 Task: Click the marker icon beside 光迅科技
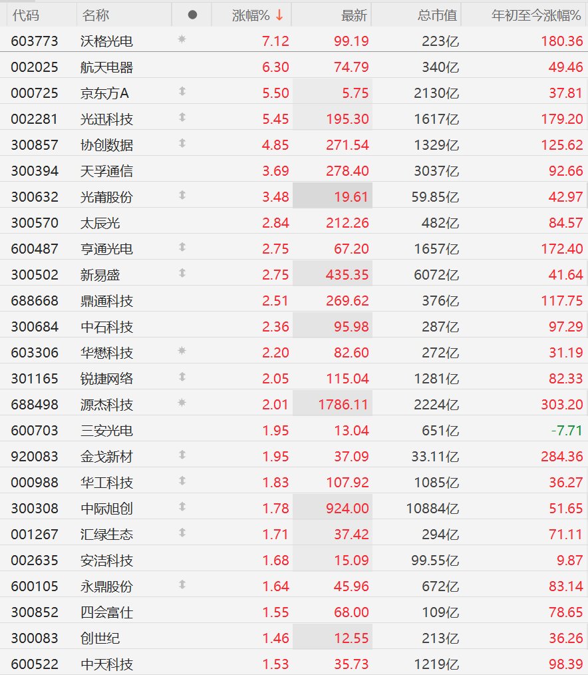click(182, 117)
